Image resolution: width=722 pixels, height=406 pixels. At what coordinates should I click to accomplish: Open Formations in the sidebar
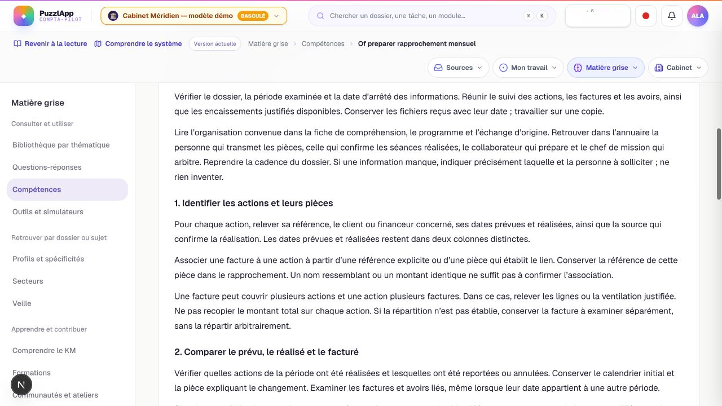click(x=67, y=373)
